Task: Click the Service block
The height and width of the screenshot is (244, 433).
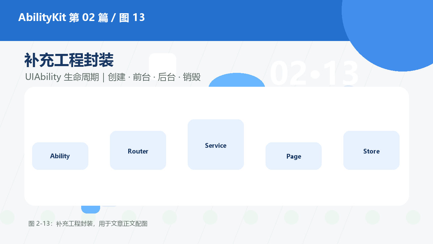Action: click(216, 144)
